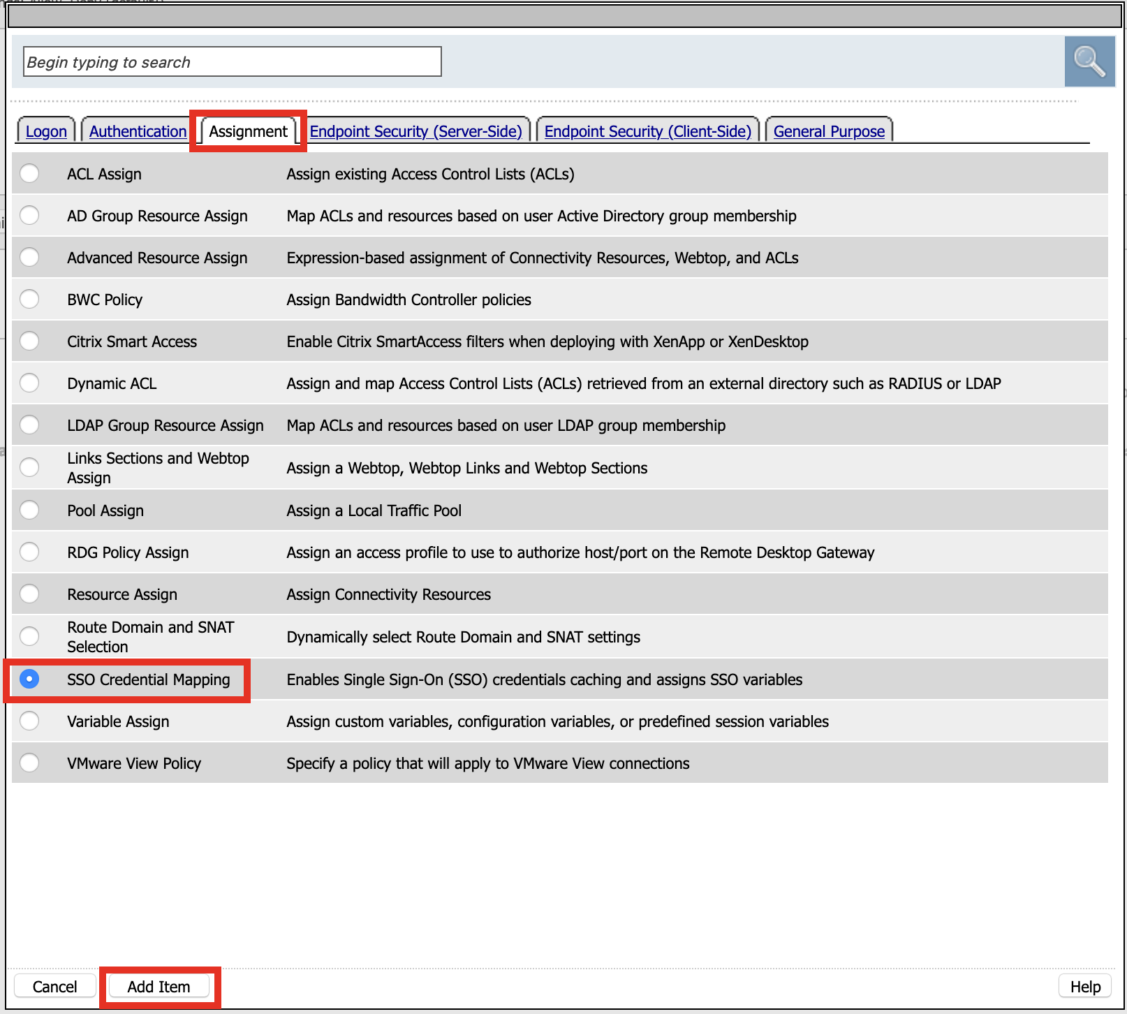Open Endpoint Security (Client-Side) tab
The width and height of the screenshot is (1127, 1014).
pos(648,131)
